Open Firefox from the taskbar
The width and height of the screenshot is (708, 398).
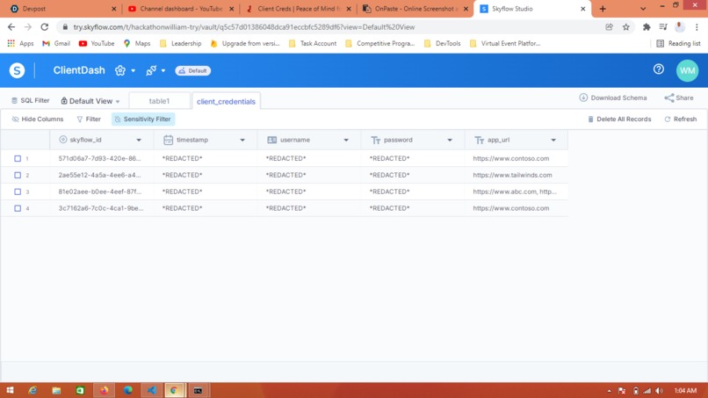[x=105, y=390]
